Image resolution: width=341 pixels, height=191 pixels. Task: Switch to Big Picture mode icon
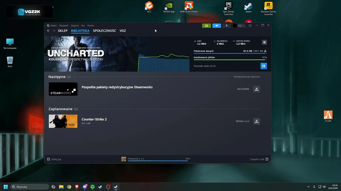pos(250,25)
